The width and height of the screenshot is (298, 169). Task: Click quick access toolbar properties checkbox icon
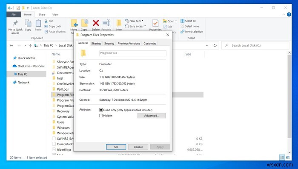[18, 8]
